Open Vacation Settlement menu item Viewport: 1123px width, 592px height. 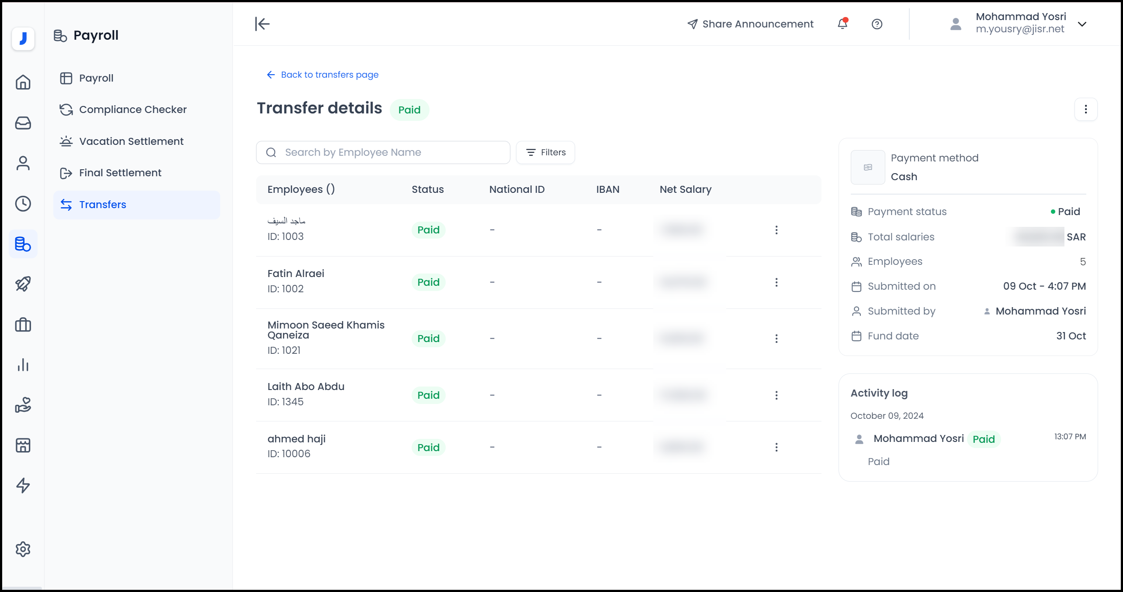pyautogui.click(x=131, y=141)
